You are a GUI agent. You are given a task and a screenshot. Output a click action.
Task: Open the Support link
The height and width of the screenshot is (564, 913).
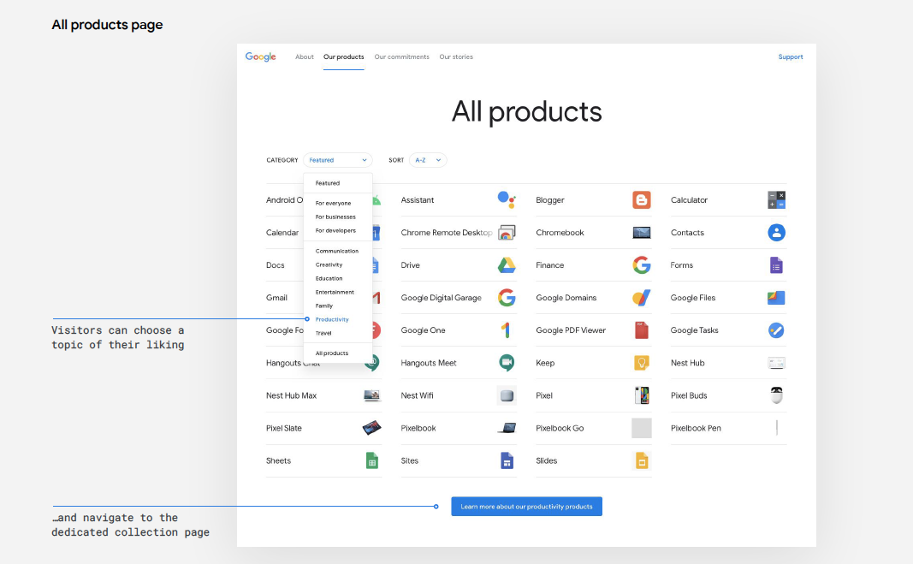791,57
